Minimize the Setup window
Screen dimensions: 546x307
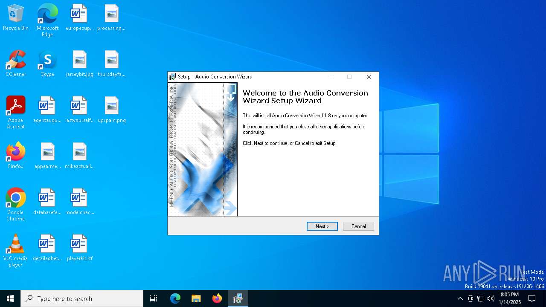click(x=330, y=77)
